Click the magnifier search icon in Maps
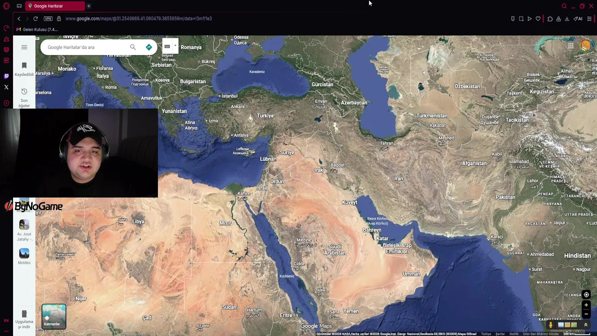The image size is (597, 336). pos(133,47)
